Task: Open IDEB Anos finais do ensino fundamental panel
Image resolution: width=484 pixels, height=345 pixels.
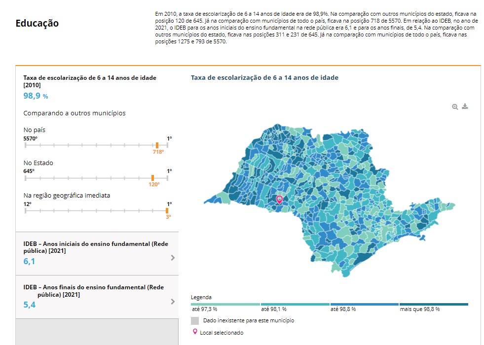Action: pos(97,297)
